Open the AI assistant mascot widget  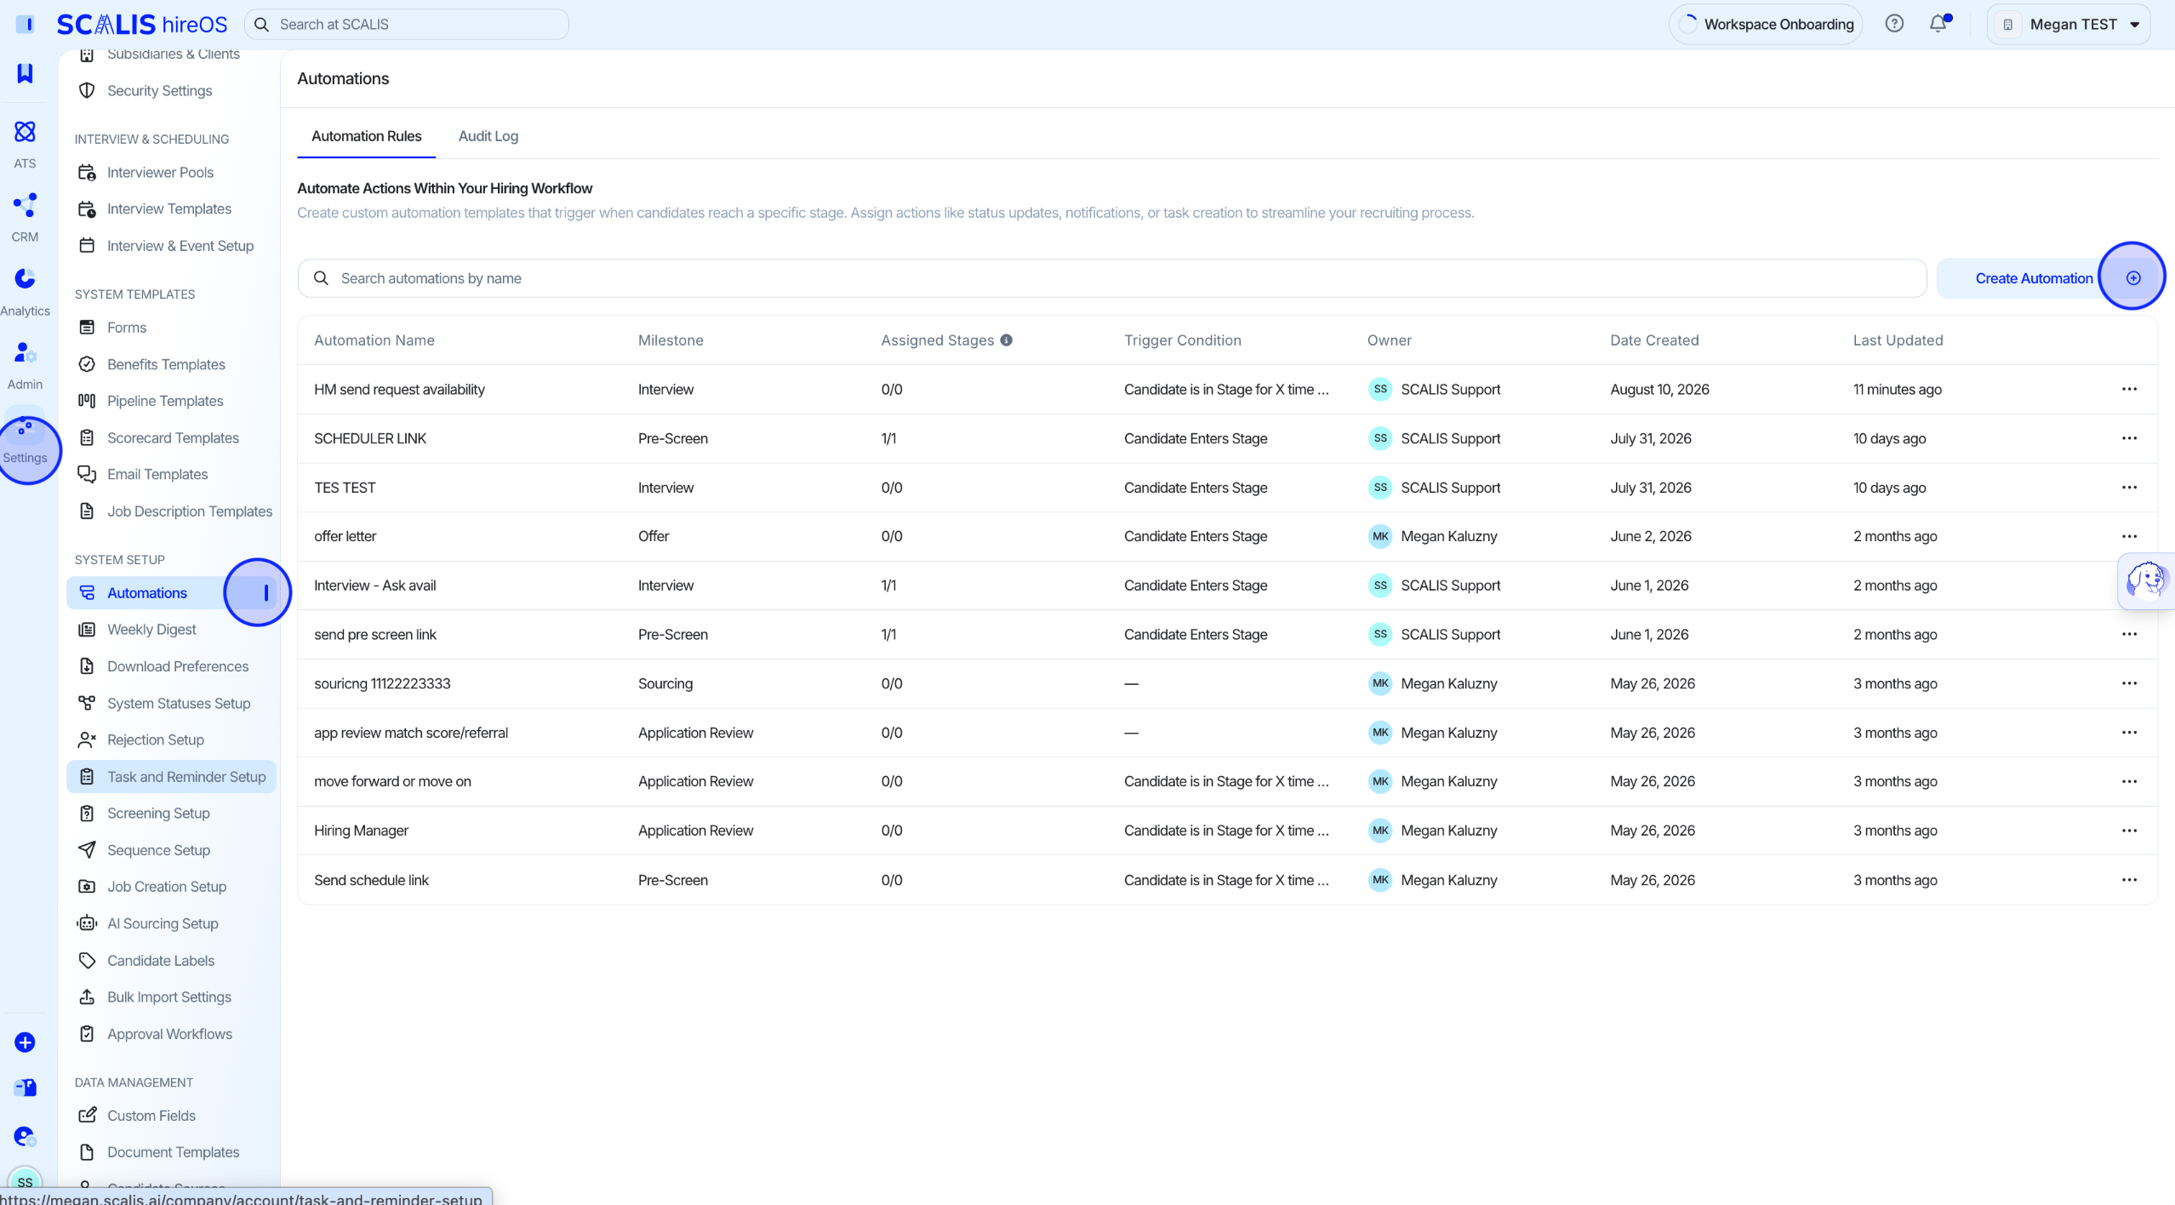click(2145, 580)
